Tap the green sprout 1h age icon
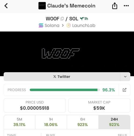This screenshot has width=134, height=136. click(82, 19)
